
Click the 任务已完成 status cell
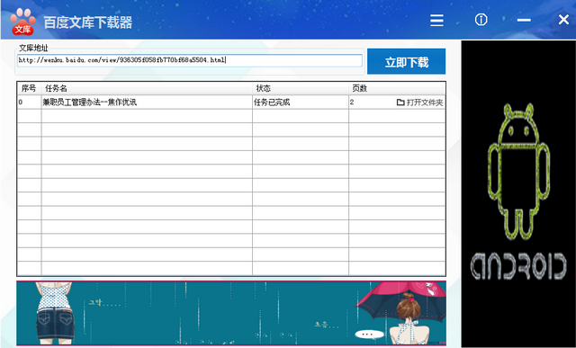(301, 103)
